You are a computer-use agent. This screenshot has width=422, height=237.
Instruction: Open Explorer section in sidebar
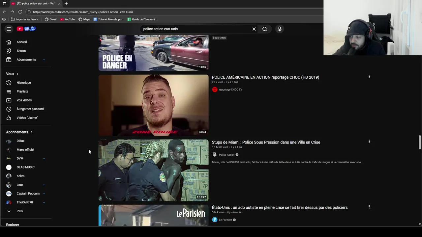(x=13, y=225)
